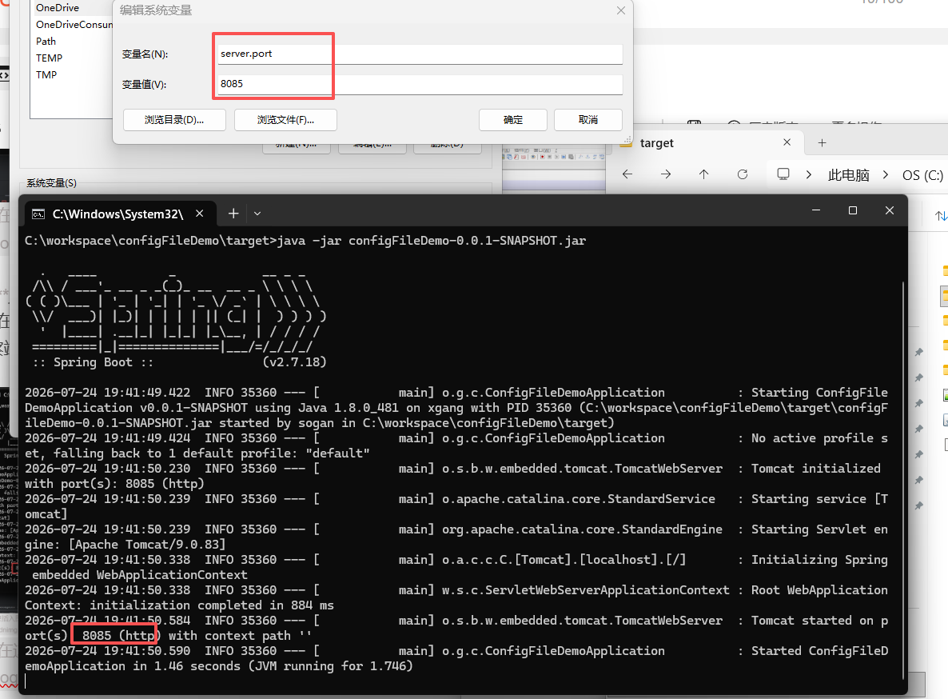The image size is (948, 699).
Task: Click the 浏览目录(D)... button
Action: [x=174, y=120]
